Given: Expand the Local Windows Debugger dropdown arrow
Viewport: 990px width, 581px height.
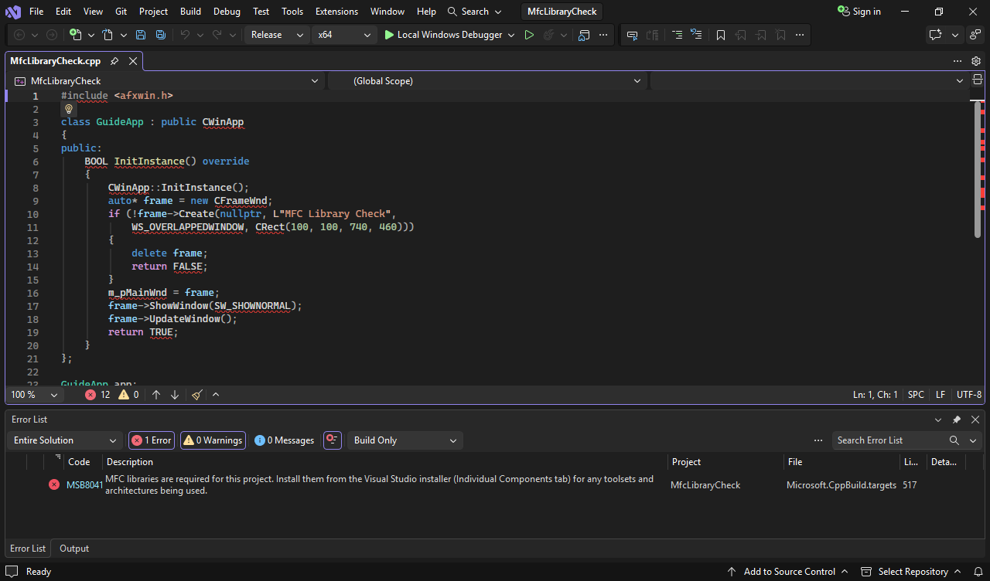Looking at the screenshot, I should pos(512,35).
